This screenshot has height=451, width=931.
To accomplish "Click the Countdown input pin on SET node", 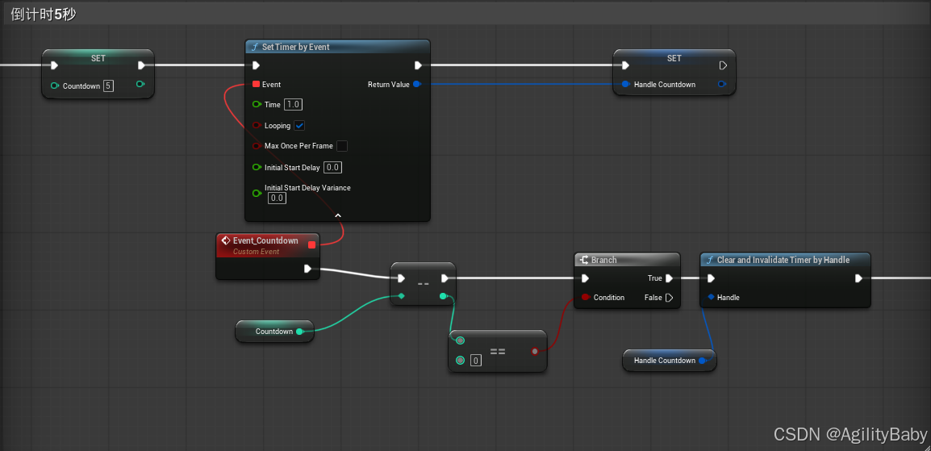I will pyautogui.click(x=55, y=86).
